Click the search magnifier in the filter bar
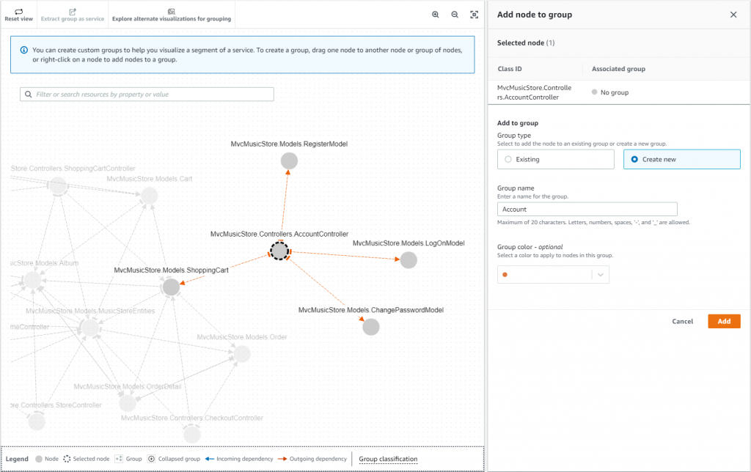The height and width of the screenshot is (472, 751). pos(27,94)
